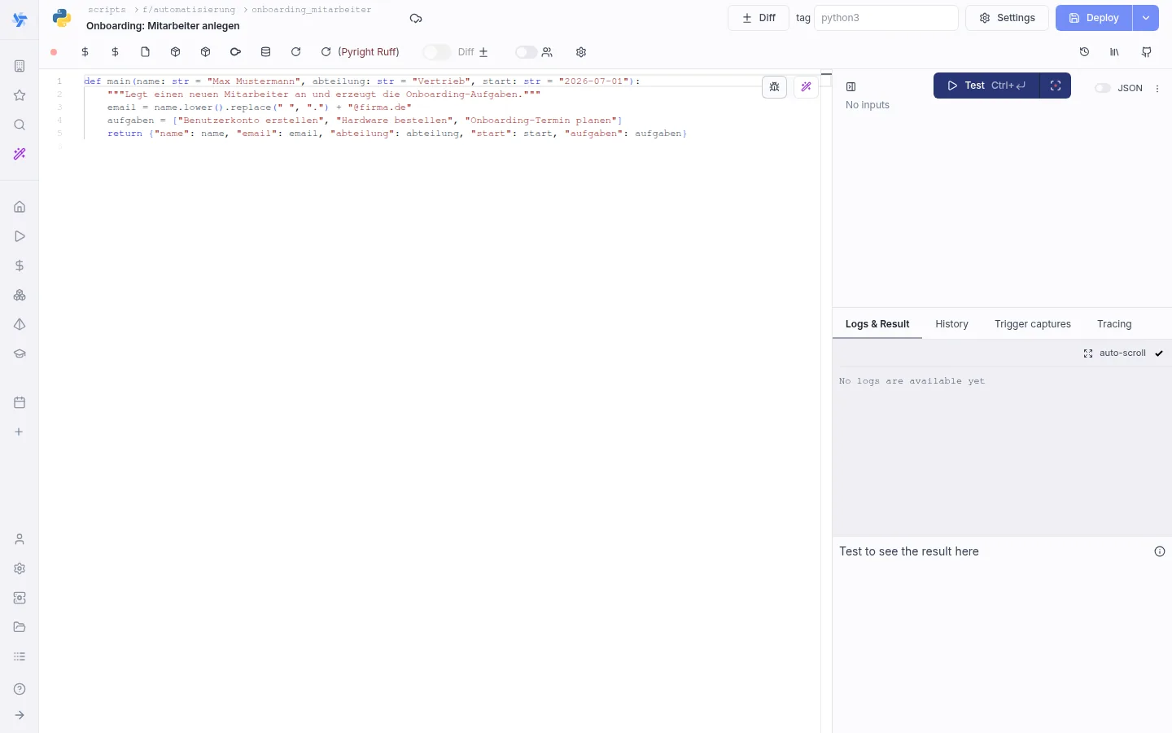Open the editor toolbar gear settings icon
Viewport: 1172px width, 733px height.
point(581,52)
